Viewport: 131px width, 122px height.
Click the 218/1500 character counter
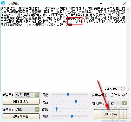tap(111, 89)
